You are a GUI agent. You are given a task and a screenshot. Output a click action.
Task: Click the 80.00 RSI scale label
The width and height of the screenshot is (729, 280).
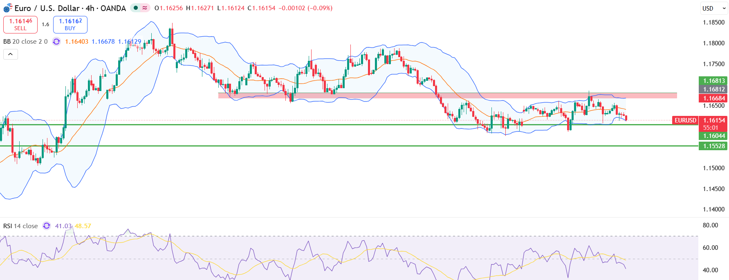[x=710, y=225]
